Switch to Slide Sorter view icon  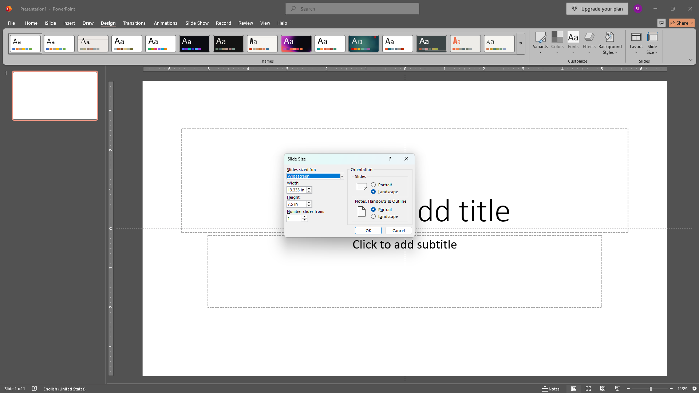pos(588,389)
